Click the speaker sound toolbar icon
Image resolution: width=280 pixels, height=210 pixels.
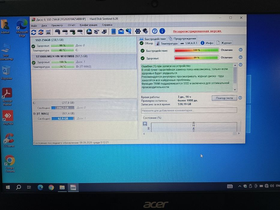[x=145, y=31]
